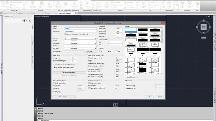
Task: Expand the General ribbon panel arrow
Action: click(16, 10)
